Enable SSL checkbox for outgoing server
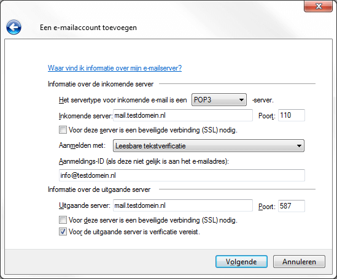 63,220
